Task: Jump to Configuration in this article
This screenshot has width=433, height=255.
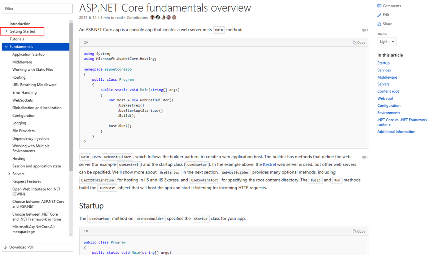Action: (389, 106)
